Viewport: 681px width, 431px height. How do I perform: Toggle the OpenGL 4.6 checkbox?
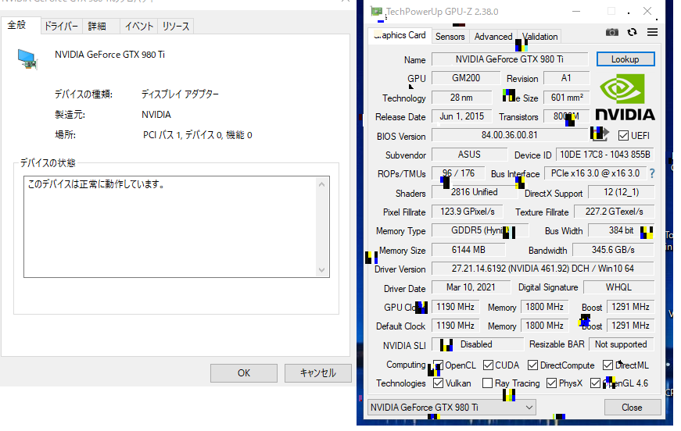click(x=596, y=383)
